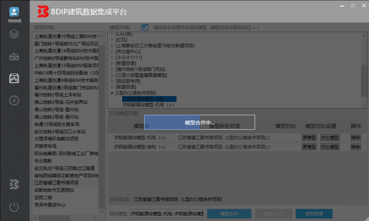Click 对比模型 button for 结构 row
Viewport: 369px width, 221px height.
[330, 147]
